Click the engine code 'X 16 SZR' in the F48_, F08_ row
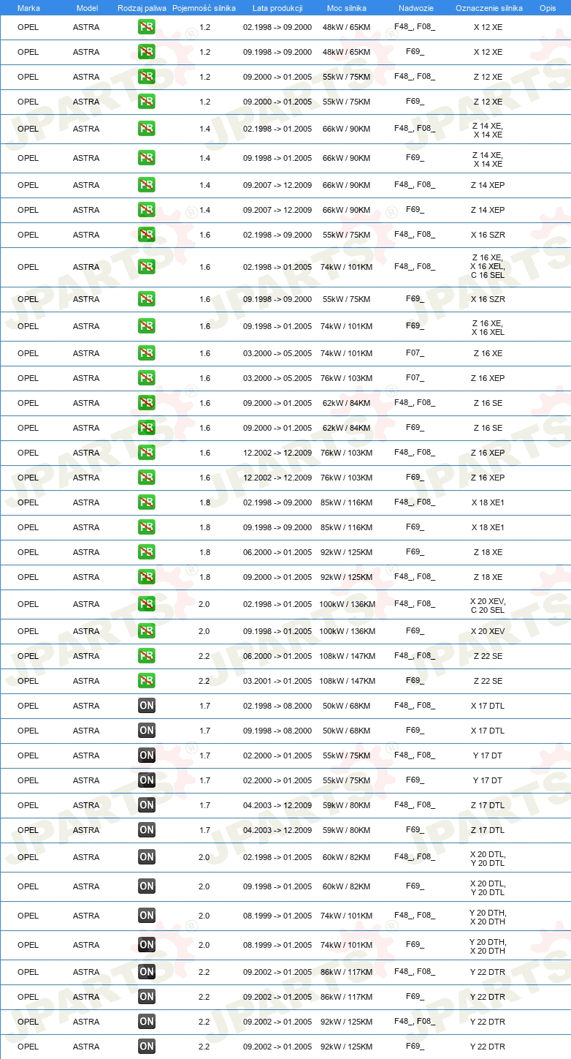The width and height of the screenshot is (571, 1059). pyautogui.click(x=488, y=235)
